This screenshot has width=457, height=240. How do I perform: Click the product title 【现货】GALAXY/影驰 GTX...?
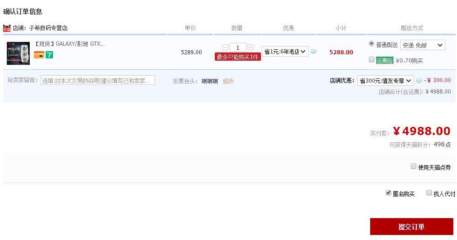click(69, 44)
